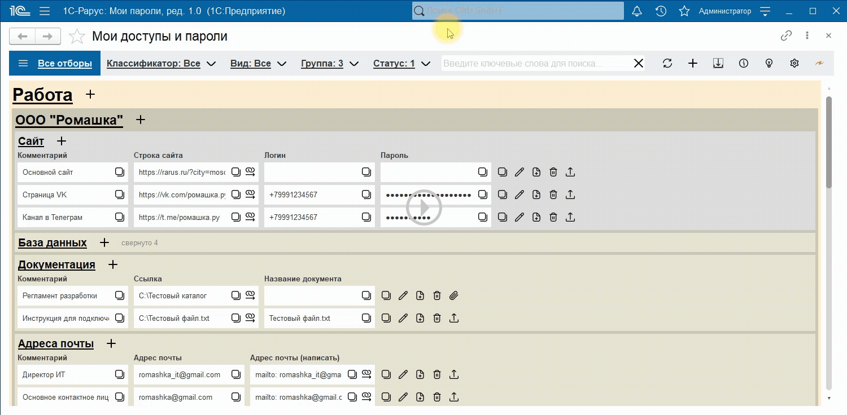The image size is (847, 415).
Task: Refresh the list icon
Action: (667, 63)
